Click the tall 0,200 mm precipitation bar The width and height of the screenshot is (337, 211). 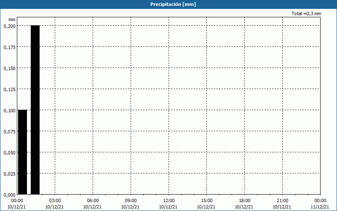35,110
